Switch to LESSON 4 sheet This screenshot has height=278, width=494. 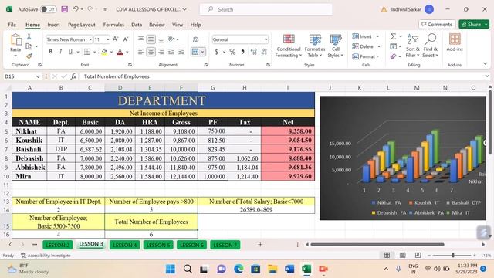click(x=124, y=245)
